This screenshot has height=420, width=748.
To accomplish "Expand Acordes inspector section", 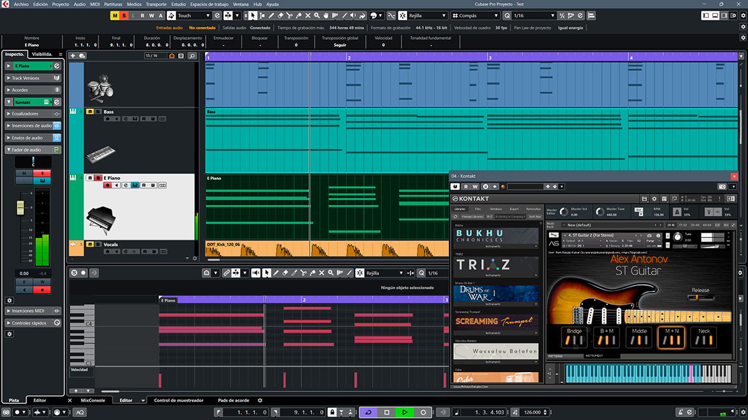I will (33, 90).
